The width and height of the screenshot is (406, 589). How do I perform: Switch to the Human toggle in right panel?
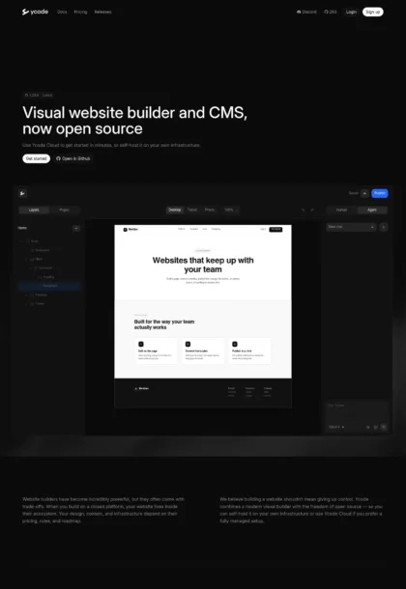tap(341, 210)
